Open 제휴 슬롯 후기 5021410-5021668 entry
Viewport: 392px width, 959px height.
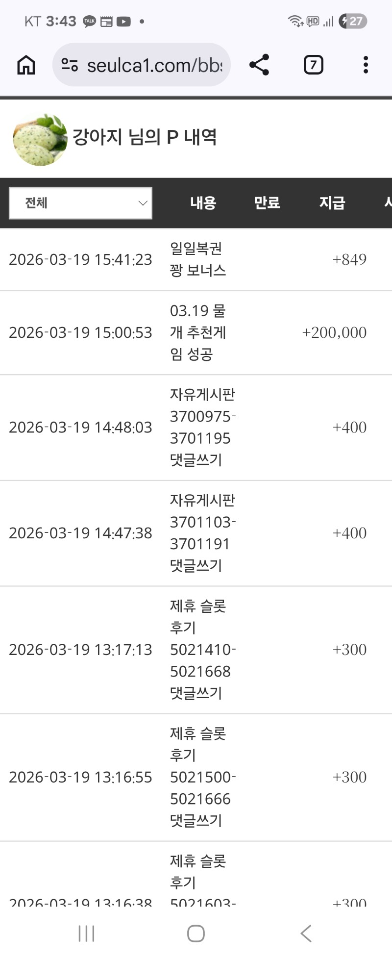202,650
